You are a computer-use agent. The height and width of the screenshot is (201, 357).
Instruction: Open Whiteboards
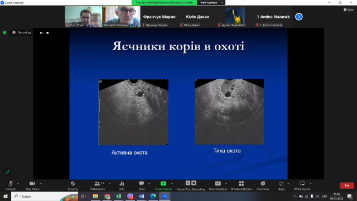(x=302, y=185)
